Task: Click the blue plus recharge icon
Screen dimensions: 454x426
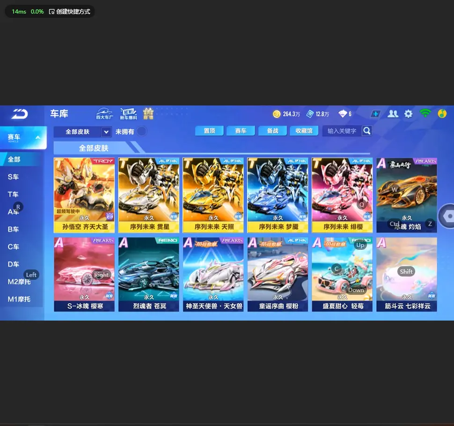Action: [x=375, y=114]
